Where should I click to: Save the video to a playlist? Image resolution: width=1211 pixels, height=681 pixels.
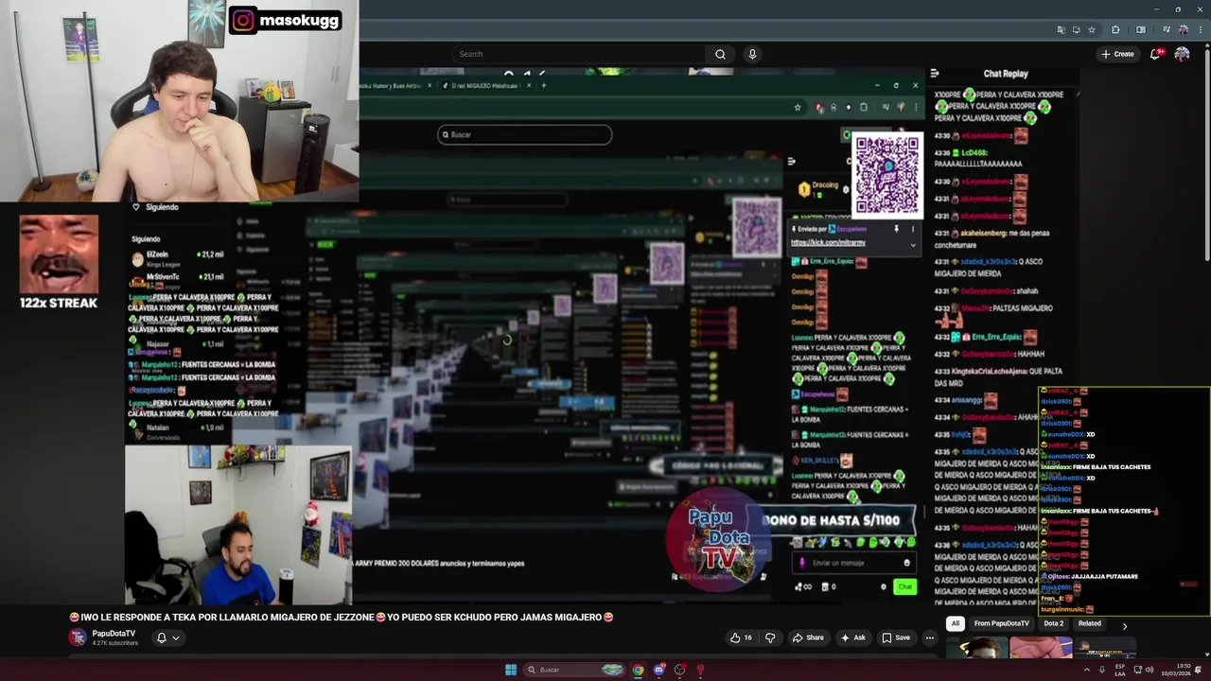pos(896,637)
